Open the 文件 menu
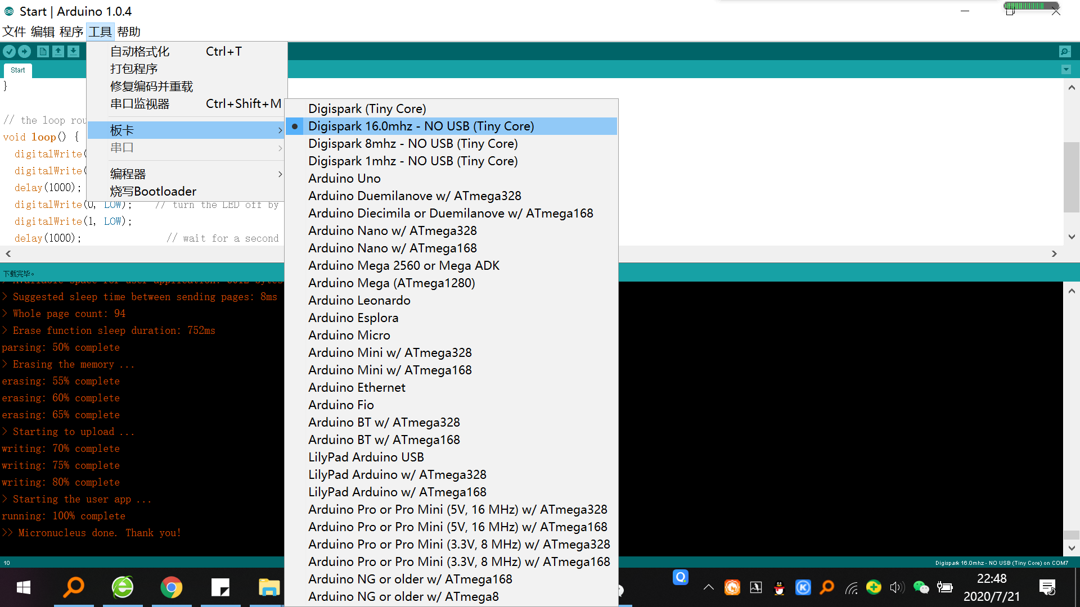 (x=14, y=31)
